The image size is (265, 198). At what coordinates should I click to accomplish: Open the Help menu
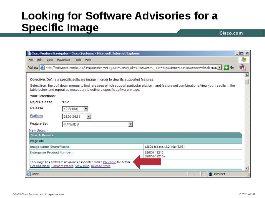pos(88,60)
